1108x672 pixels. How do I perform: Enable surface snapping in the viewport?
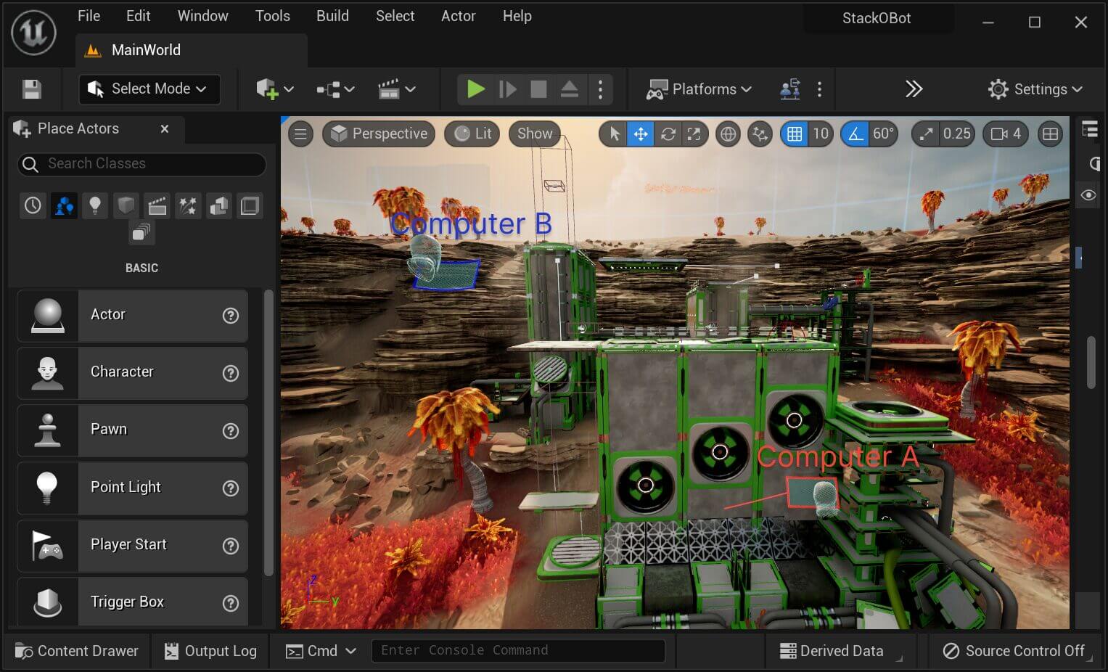tap(760, 134)
